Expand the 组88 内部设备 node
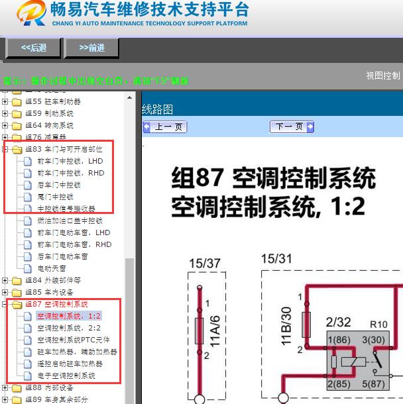This screenshot has width=403, height=404. [5, 387]
